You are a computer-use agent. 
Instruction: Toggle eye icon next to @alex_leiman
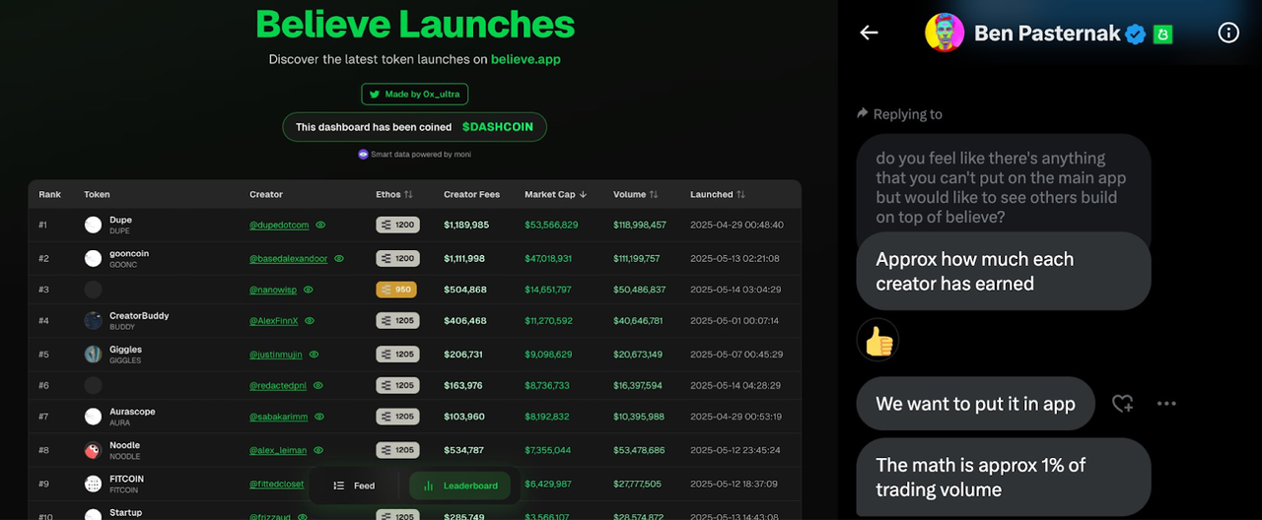[x=317, y=450]
